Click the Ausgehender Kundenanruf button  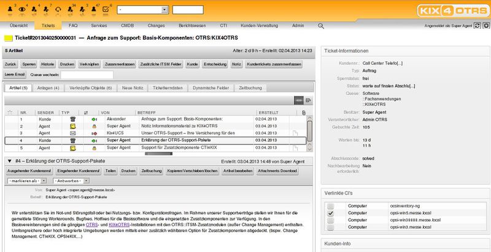29,171
